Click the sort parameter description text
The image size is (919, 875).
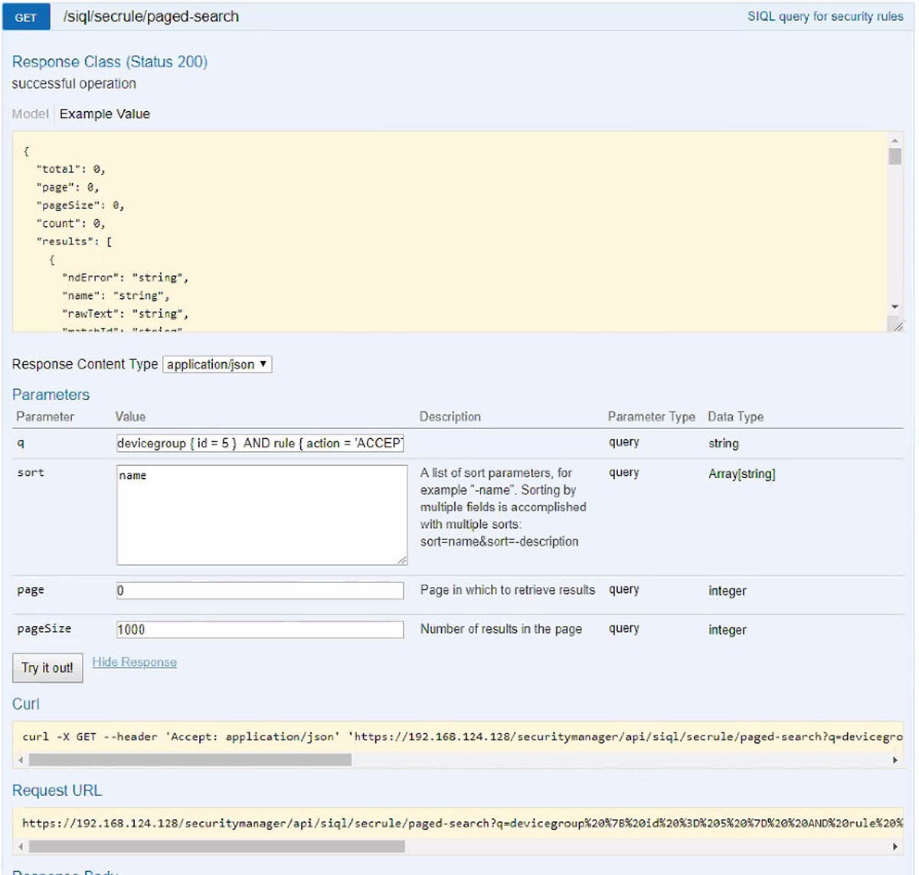(x=503, y=507)
